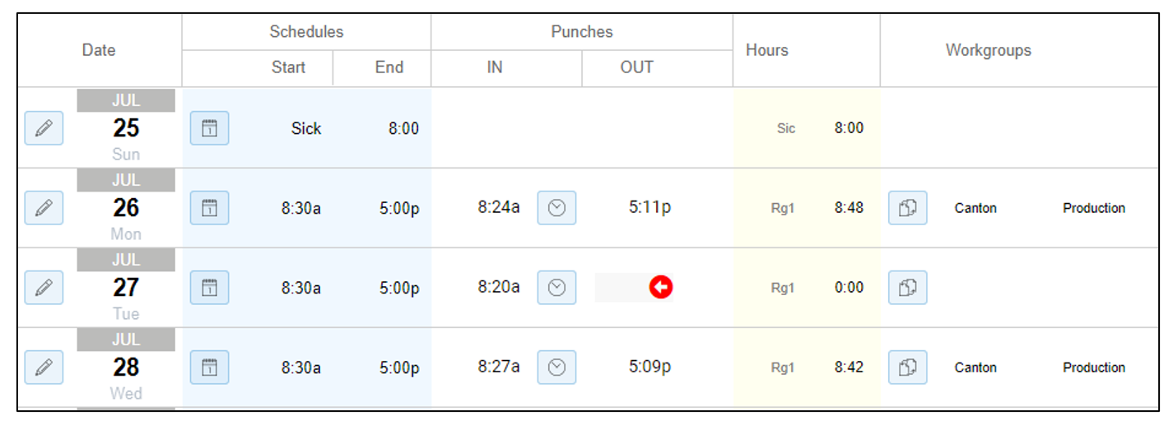Select the Workgroups column header
The width and height of the screenshot is (1173, 425).
coord(989,50)
